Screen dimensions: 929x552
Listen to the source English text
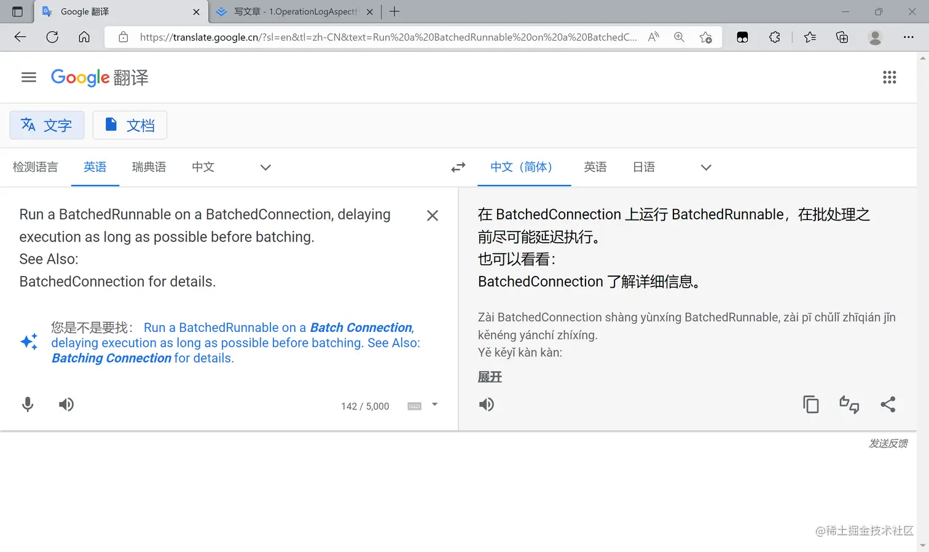66,404
